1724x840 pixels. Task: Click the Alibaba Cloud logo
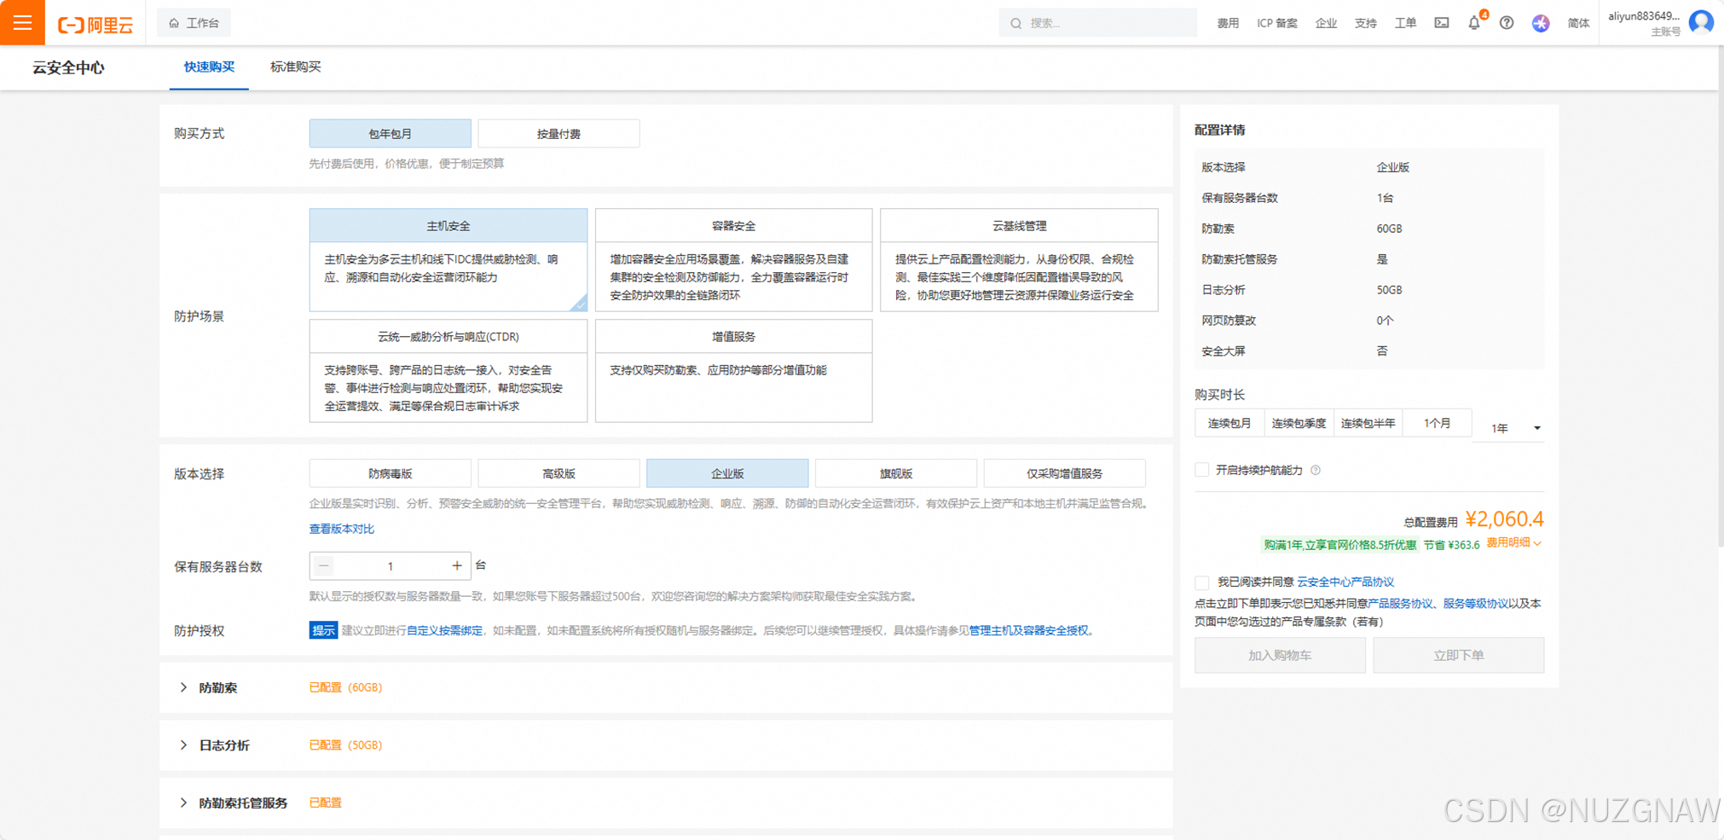click(x=95, y=24)
